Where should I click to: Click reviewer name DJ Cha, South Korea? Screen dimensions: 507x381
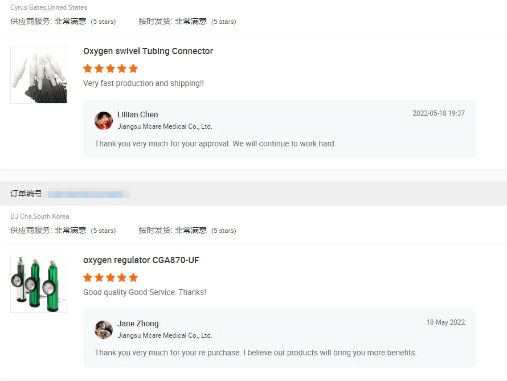[x=40, y=216]
